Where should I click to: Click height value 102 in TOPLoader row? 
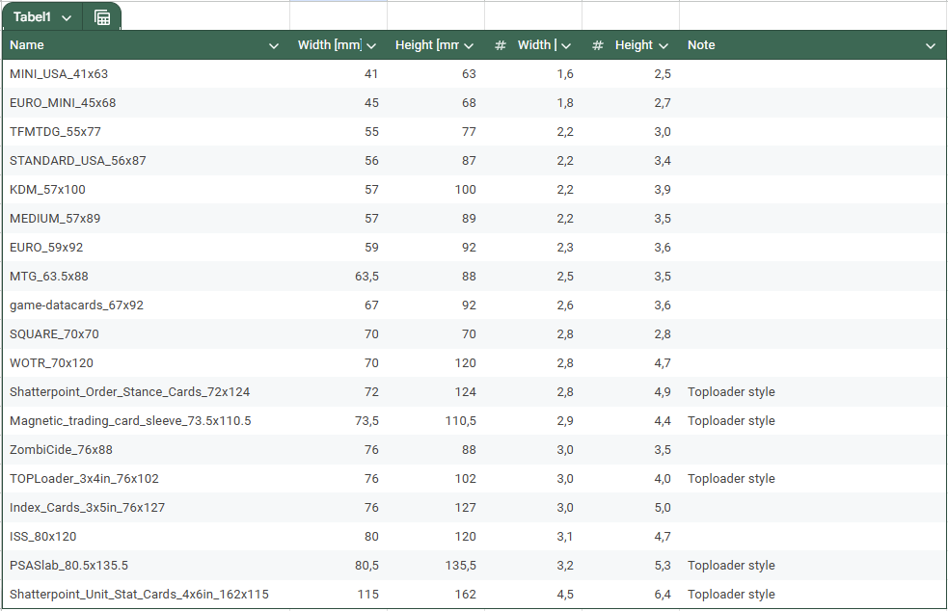(x=466, y=479)
